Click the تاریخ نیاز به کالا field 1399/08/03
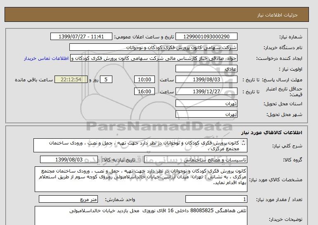Screen dimensions: 318x225 coord(69,159)
